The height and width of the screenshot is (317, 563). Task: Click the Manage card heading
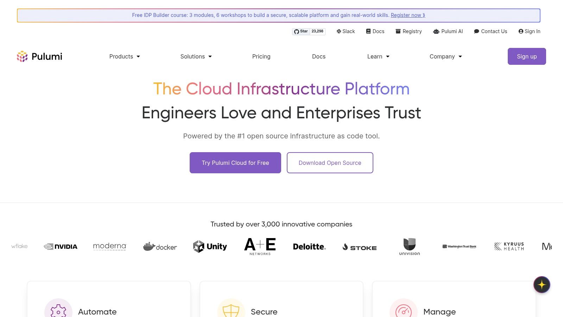tap(439, 312)
